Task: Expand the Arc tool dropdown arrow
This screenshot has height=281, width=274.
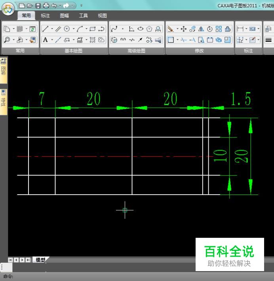Action: [86, 29]
